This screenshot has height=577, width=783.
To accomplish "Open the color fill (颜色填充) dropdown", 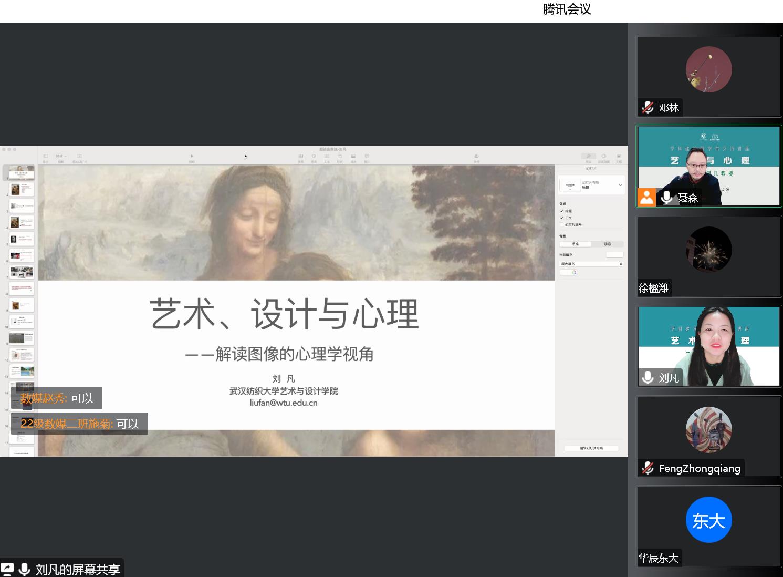I will [591, 264].
